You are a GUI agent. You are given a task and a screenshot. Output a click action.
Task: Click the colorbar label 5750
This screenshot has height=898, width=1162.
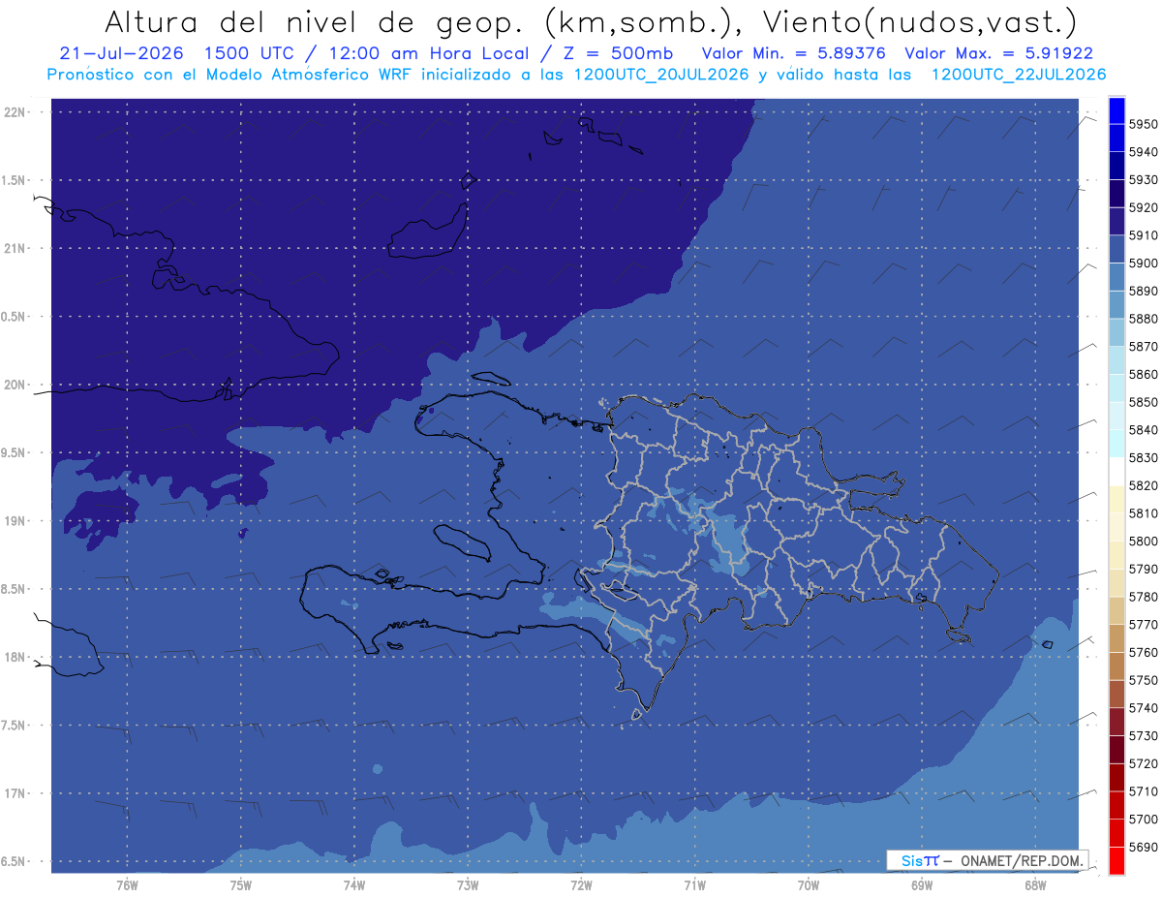[1144, 680]
